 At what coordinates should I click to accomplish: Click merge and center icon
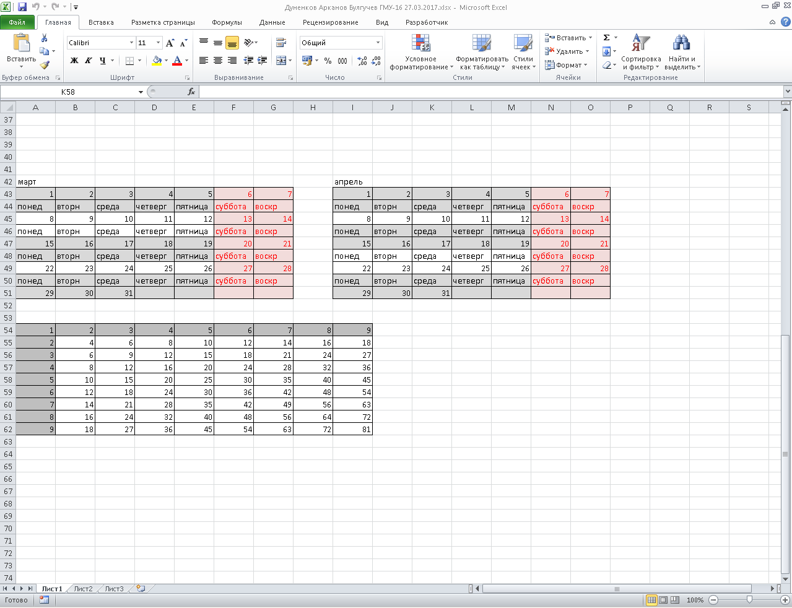pos(281,61)
